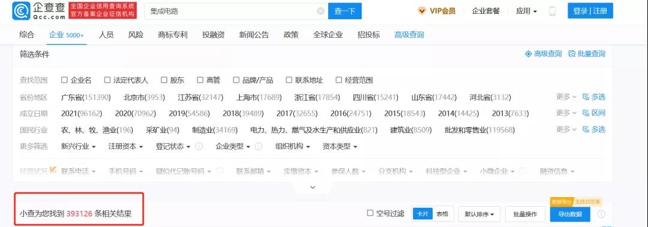Switch results to 表格 view
Screen dimensions: 648x227
pyautogui.click(x=443, y=214)
